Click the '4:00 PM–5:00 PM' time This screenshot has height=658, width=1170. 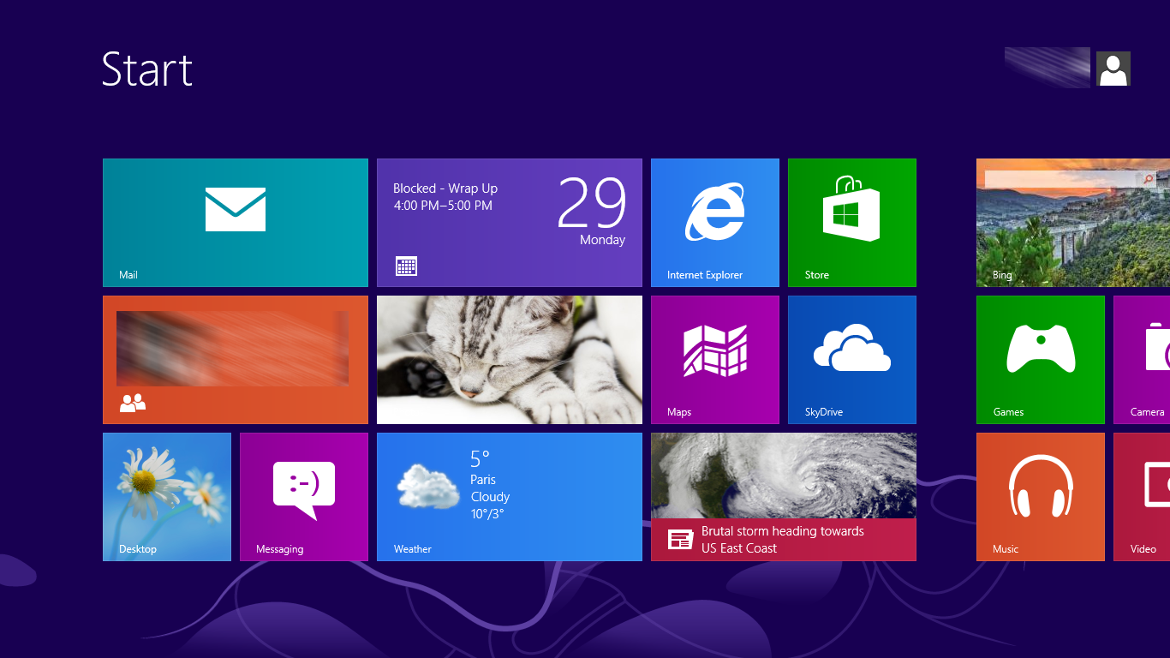click(443, 206)
